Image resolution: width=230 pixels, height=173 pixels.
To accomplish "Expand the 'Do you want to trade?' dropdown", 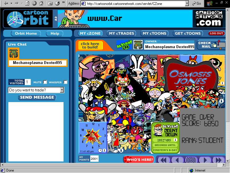I will pos(62,90).
